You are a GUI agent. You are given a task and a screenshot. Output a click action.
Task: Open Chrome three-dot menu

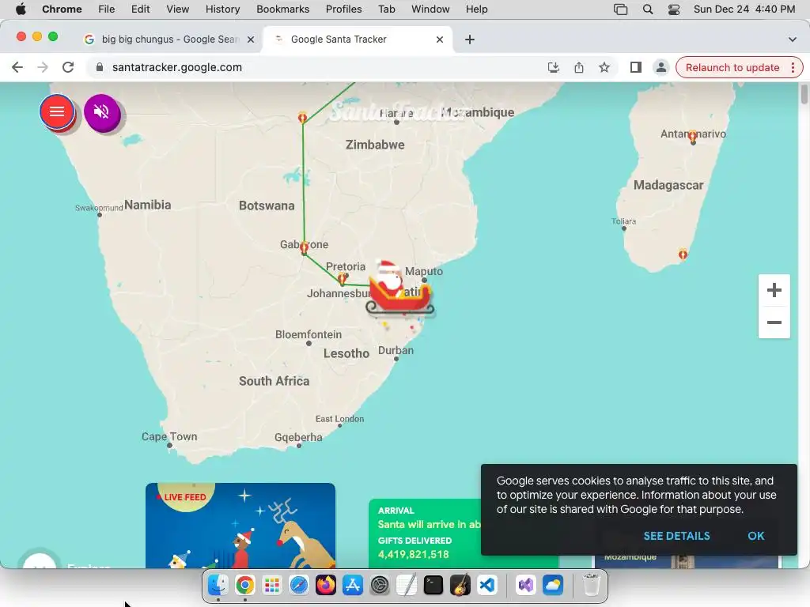tap(793, 68)
